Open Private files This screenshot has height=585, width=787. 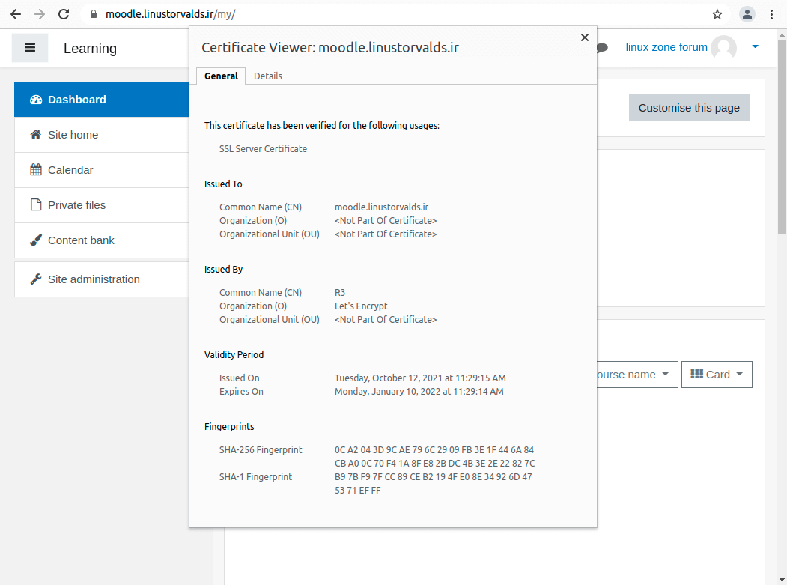coord(102,205)
